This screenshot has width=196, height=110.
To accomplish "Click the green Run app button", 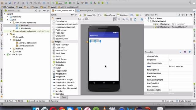I will click(x=66, y=3).
